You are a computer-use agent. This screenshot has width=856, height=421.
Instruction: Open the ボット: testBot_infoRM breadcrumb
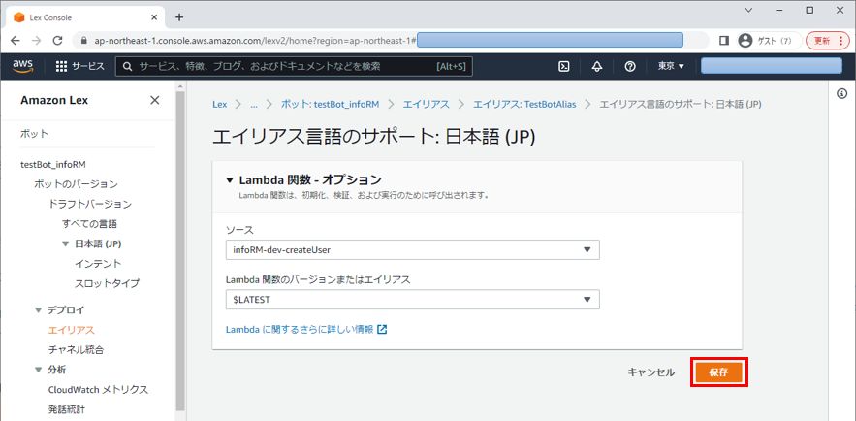click(x=330, y=105)
